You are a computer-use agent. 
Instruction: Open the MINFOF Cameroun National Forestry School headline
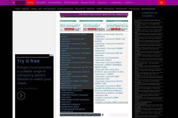[70, 26]
